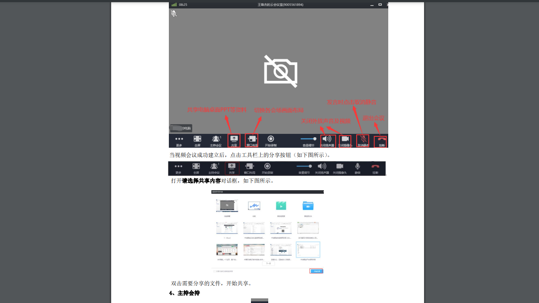The image size is (539, 303).
Task: Select the 1-Word window thumbnail to share
Action: (x=227, y=228)
